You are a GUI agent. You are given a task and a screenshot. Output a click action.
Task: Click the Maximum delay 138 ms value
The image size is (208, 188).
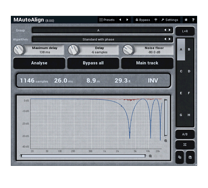[x=45, y=52]
